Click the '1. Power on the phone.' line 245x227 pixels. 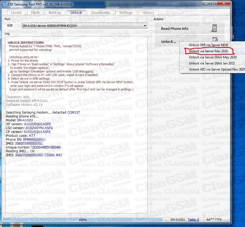pos(23,61)
